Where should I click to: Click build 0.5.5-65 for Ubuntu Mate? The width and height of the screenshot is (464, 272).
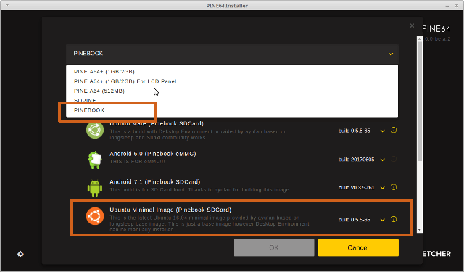(355, 131)
